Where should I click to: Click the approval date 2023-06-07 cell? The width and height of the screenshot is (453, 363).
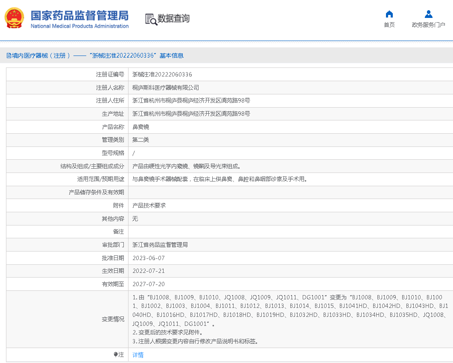click(x=149, y=258)
